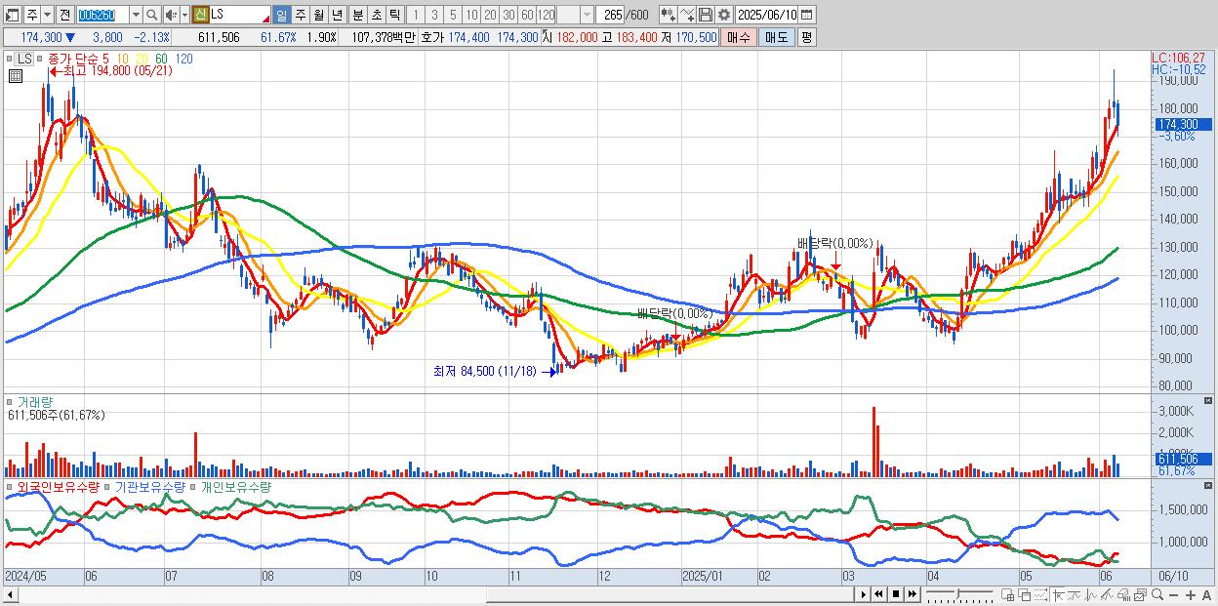Switch to 주 weekly chart period
The image size is (1218, 606).
pyautogui.click(x=301, y=16)
